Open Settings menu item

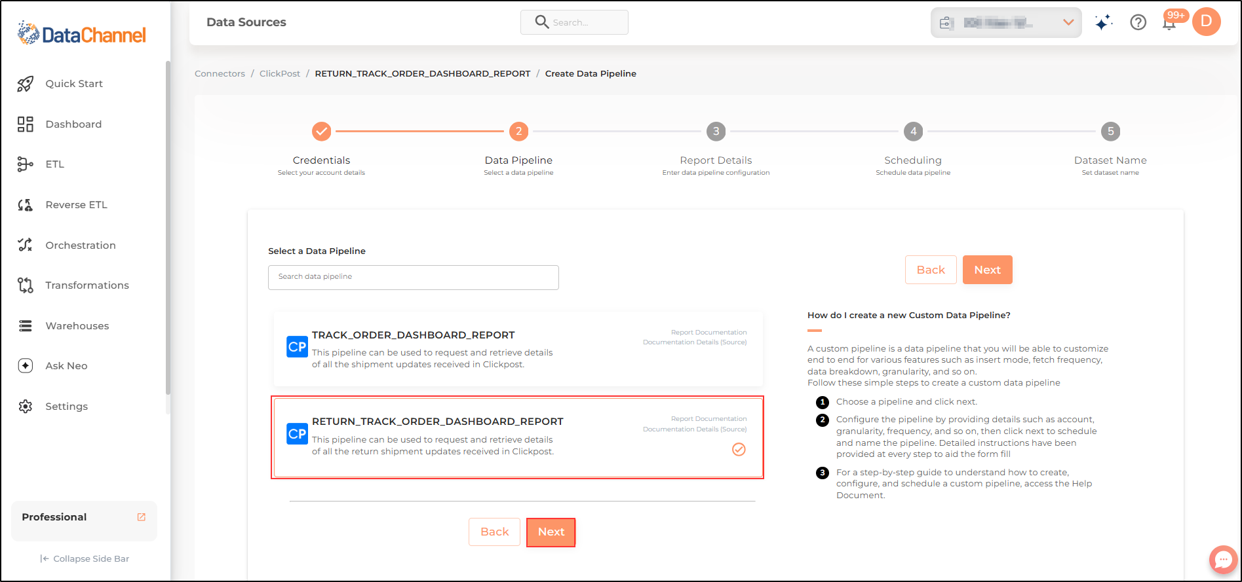pyautogui.click(x=66, y=407)
